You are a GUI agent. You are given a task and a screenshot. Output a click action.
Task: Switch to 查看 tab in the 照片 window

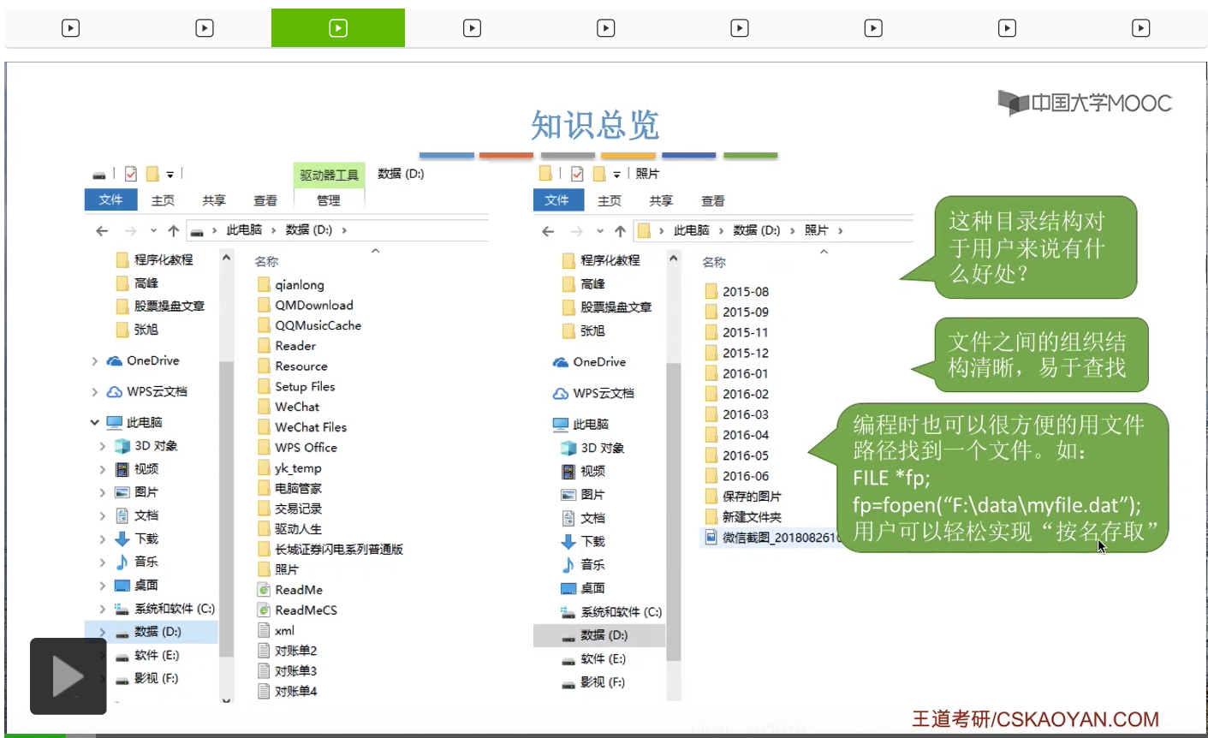(x=713, y=201)
